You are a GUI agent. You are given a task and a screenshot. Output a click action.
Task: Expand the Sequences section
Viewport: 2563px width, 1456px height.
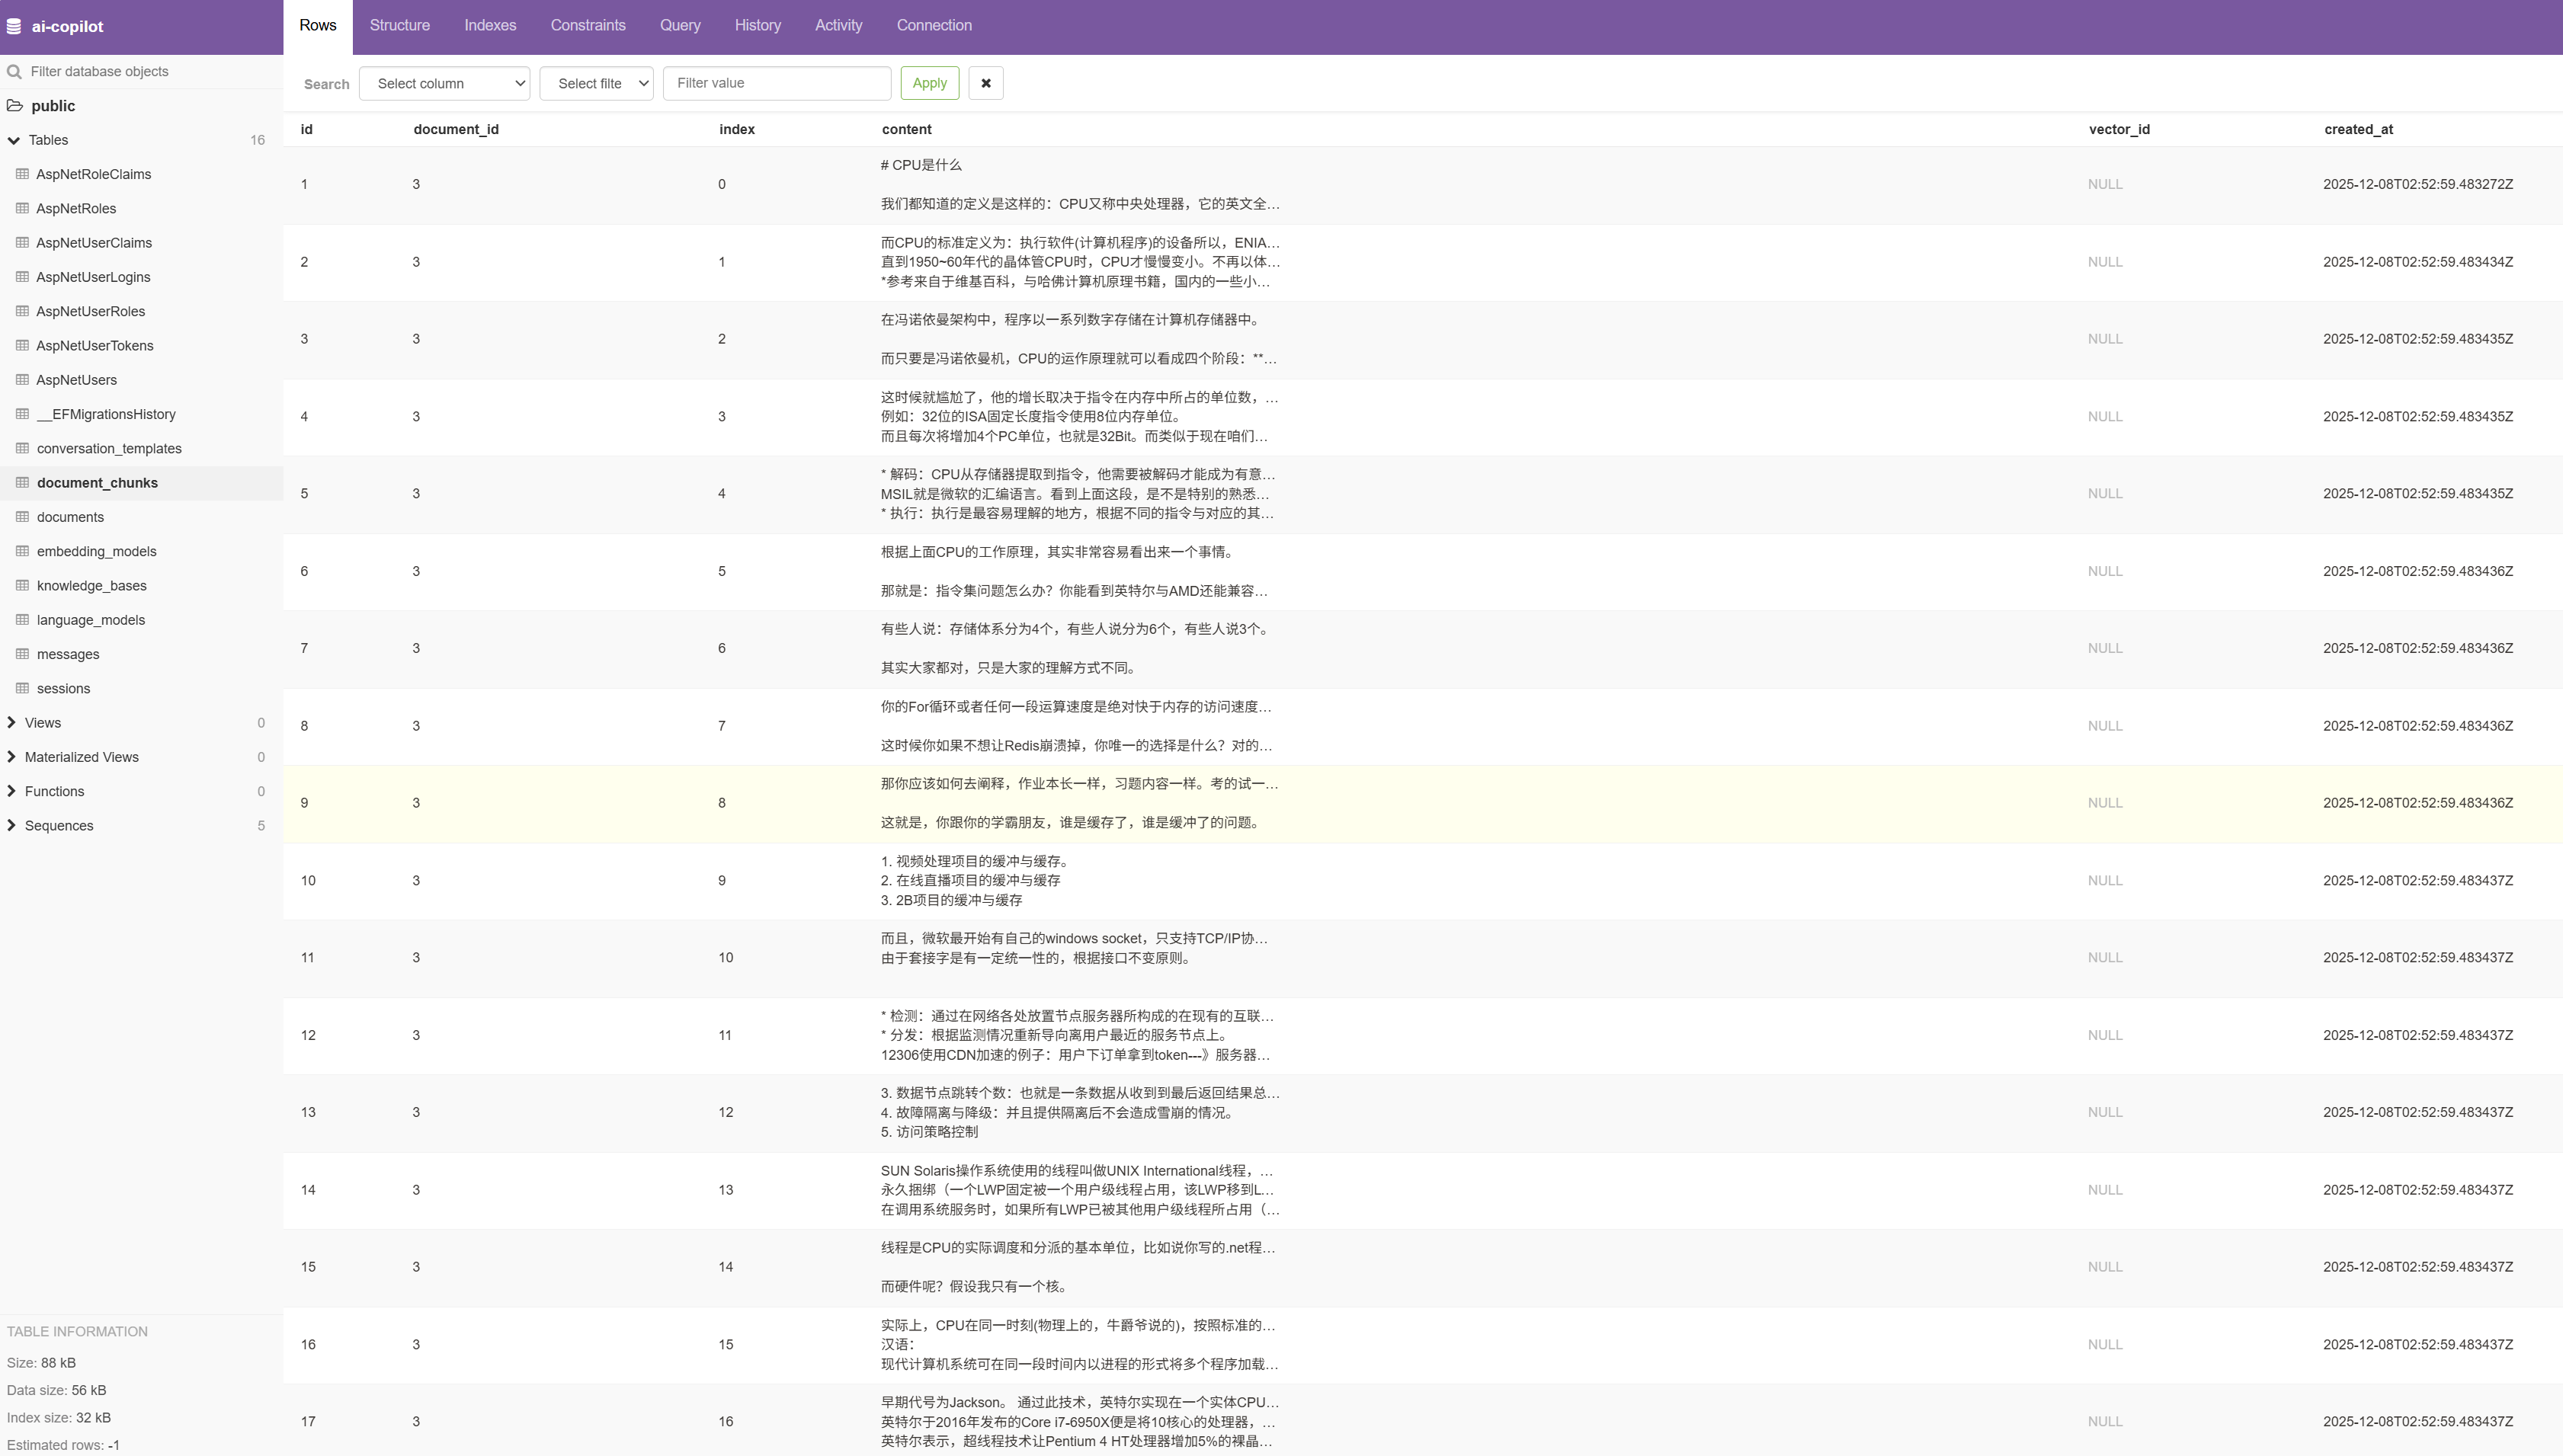coord(12,826)
